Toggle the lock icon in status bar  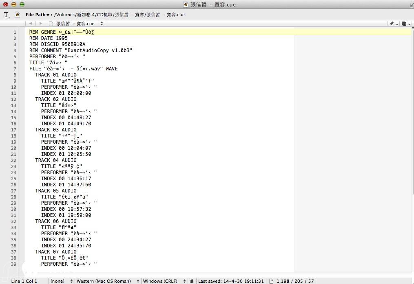coord(192,281)
